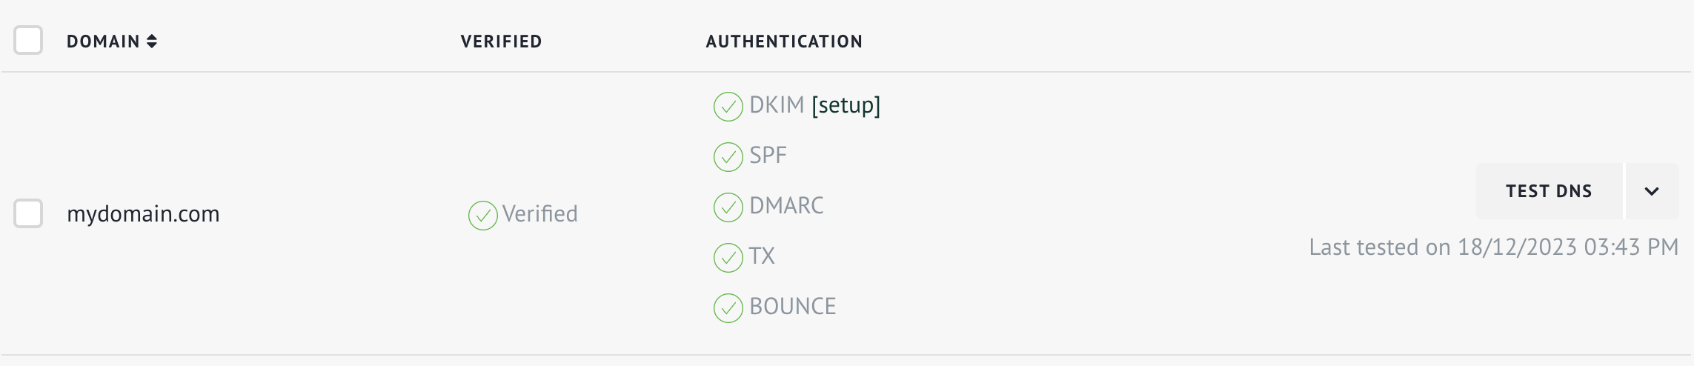Screen dimensions: 1694x366
Task: Sort by the Domain column arrows
Action: point(152,41)
